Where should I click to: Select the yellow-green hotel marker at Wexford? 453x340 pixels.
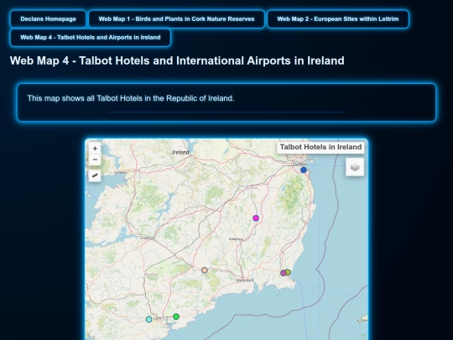tap(288, 272)
